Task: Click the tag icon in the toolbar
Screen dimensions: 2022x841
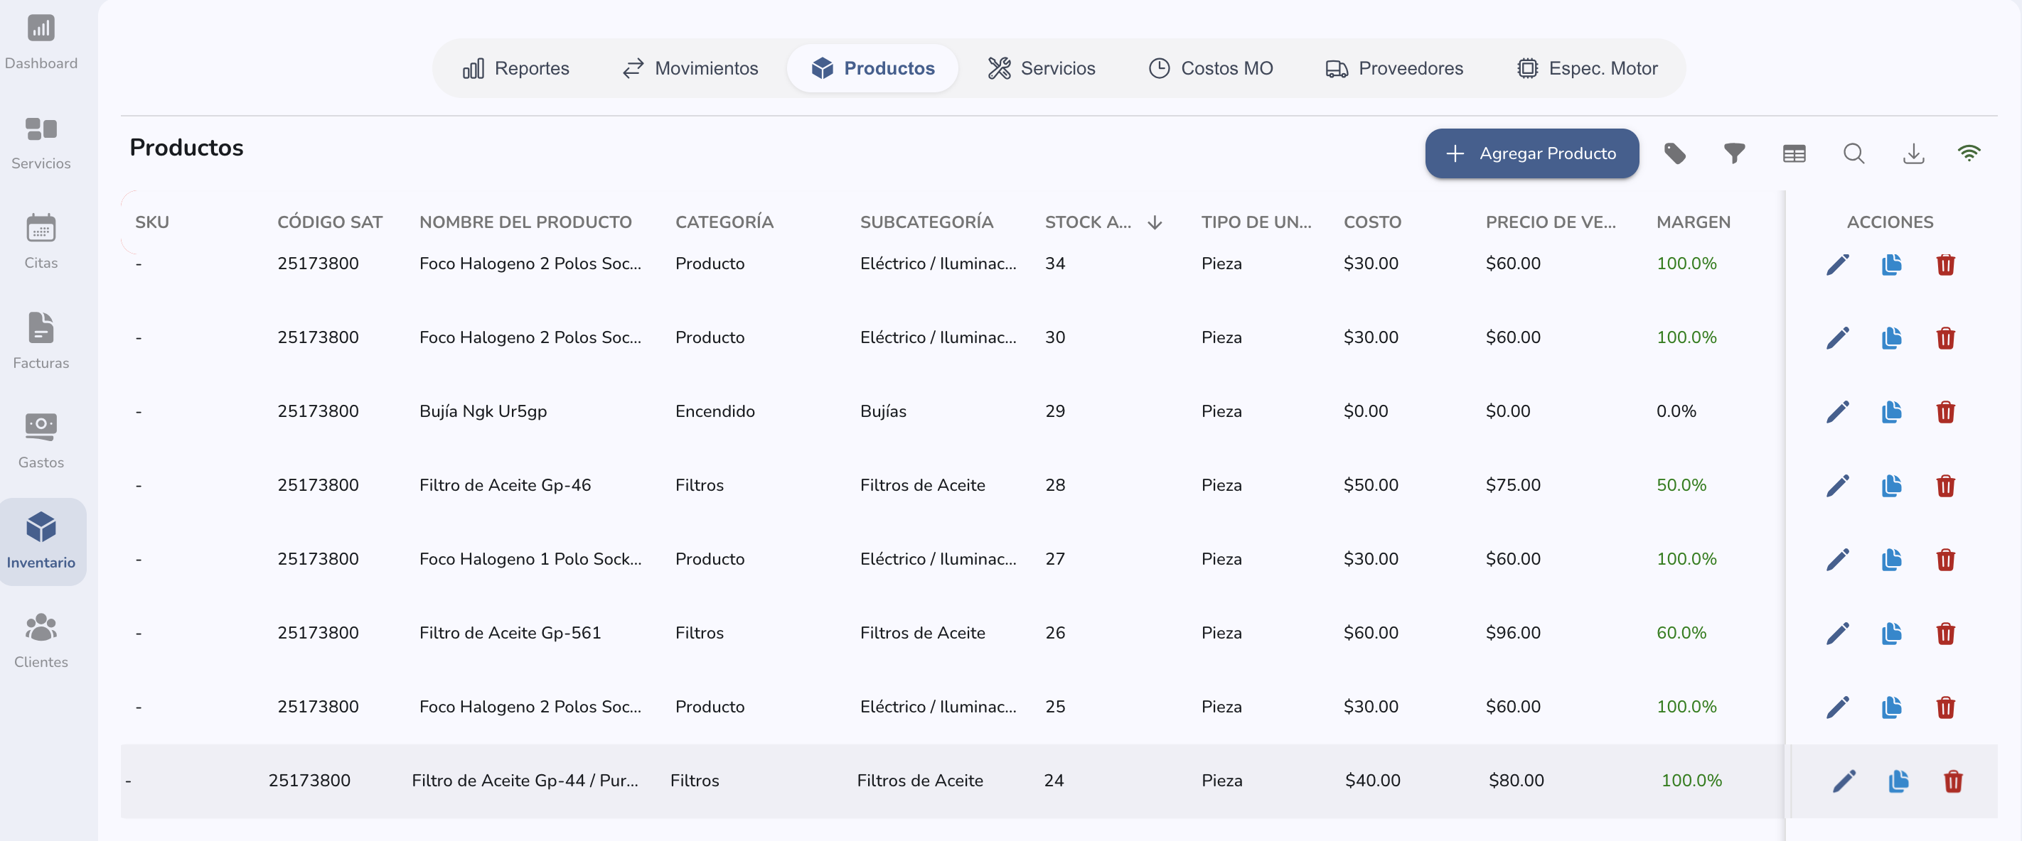Action: [1674, 153]
